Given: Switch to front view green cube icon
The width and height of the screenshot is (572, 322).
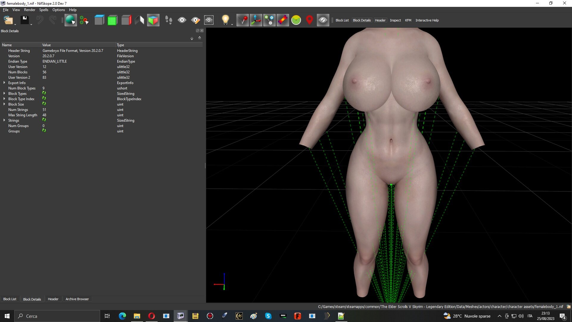Looking at the screenshot, I should [112, 20].
